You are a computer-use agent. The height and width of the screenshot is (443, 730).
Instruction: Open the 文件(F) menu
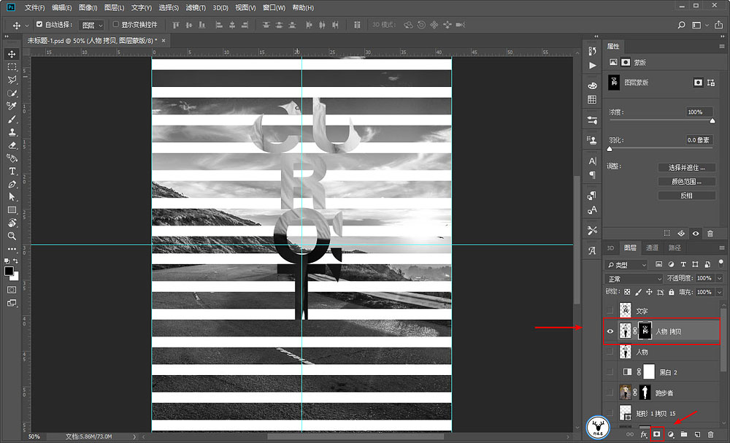(x=35, y=8)
